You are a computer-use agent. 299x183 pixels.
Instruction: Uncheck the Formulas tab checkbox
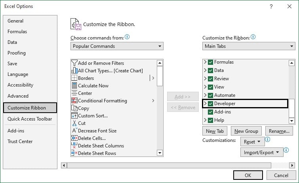click(210, 62)
